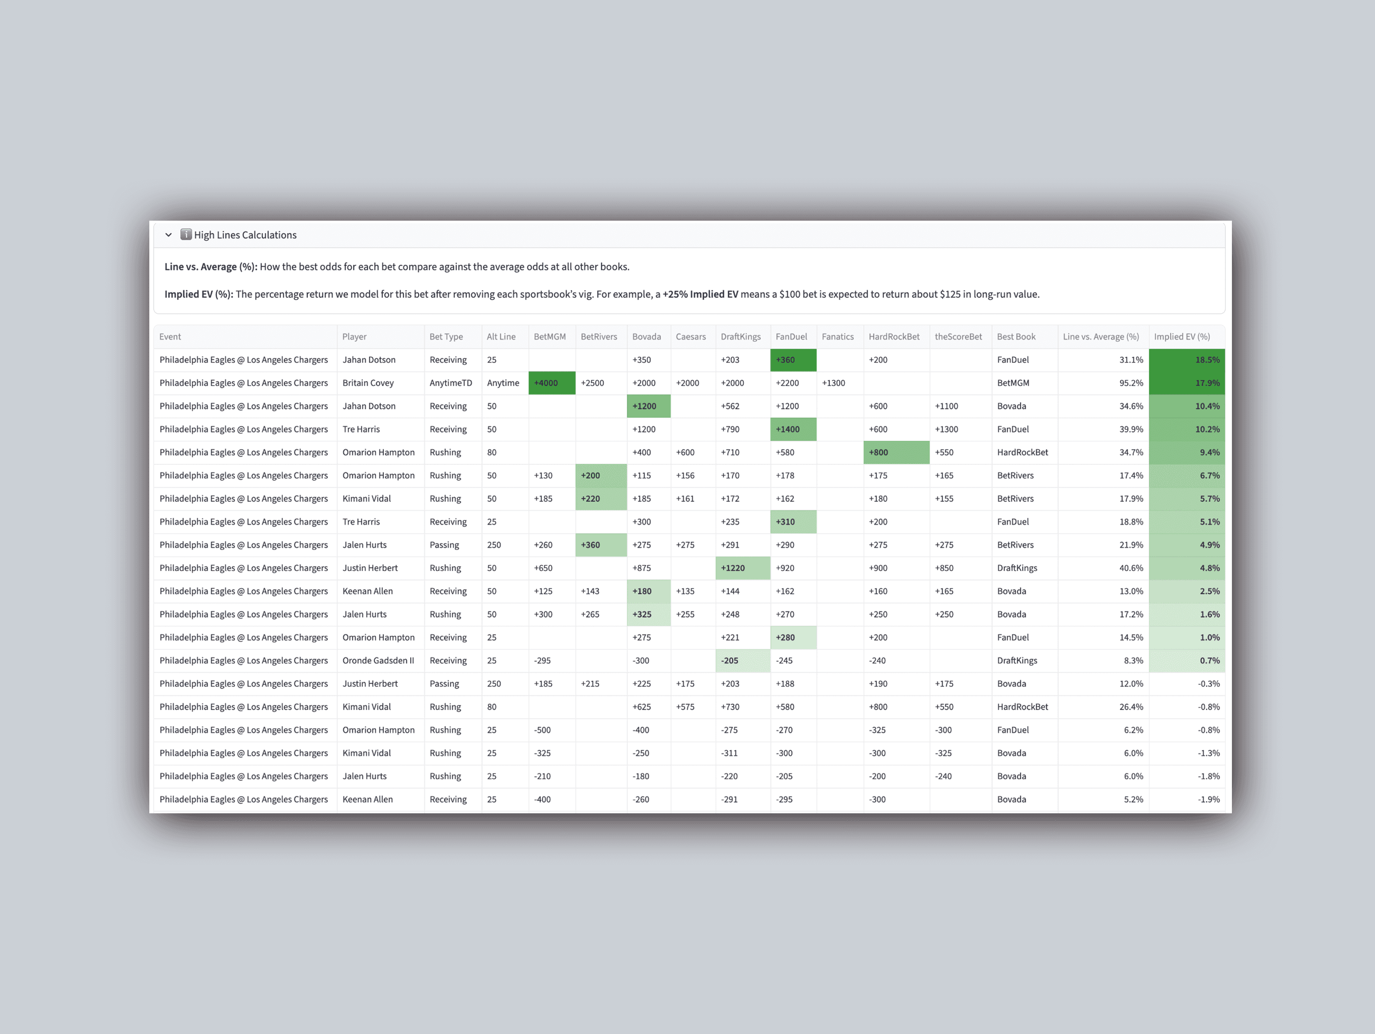Viewport: 1375px width, 1034px height.
Task: Click the info icon beside High Lines Calculations
Action: pos(186,235)
